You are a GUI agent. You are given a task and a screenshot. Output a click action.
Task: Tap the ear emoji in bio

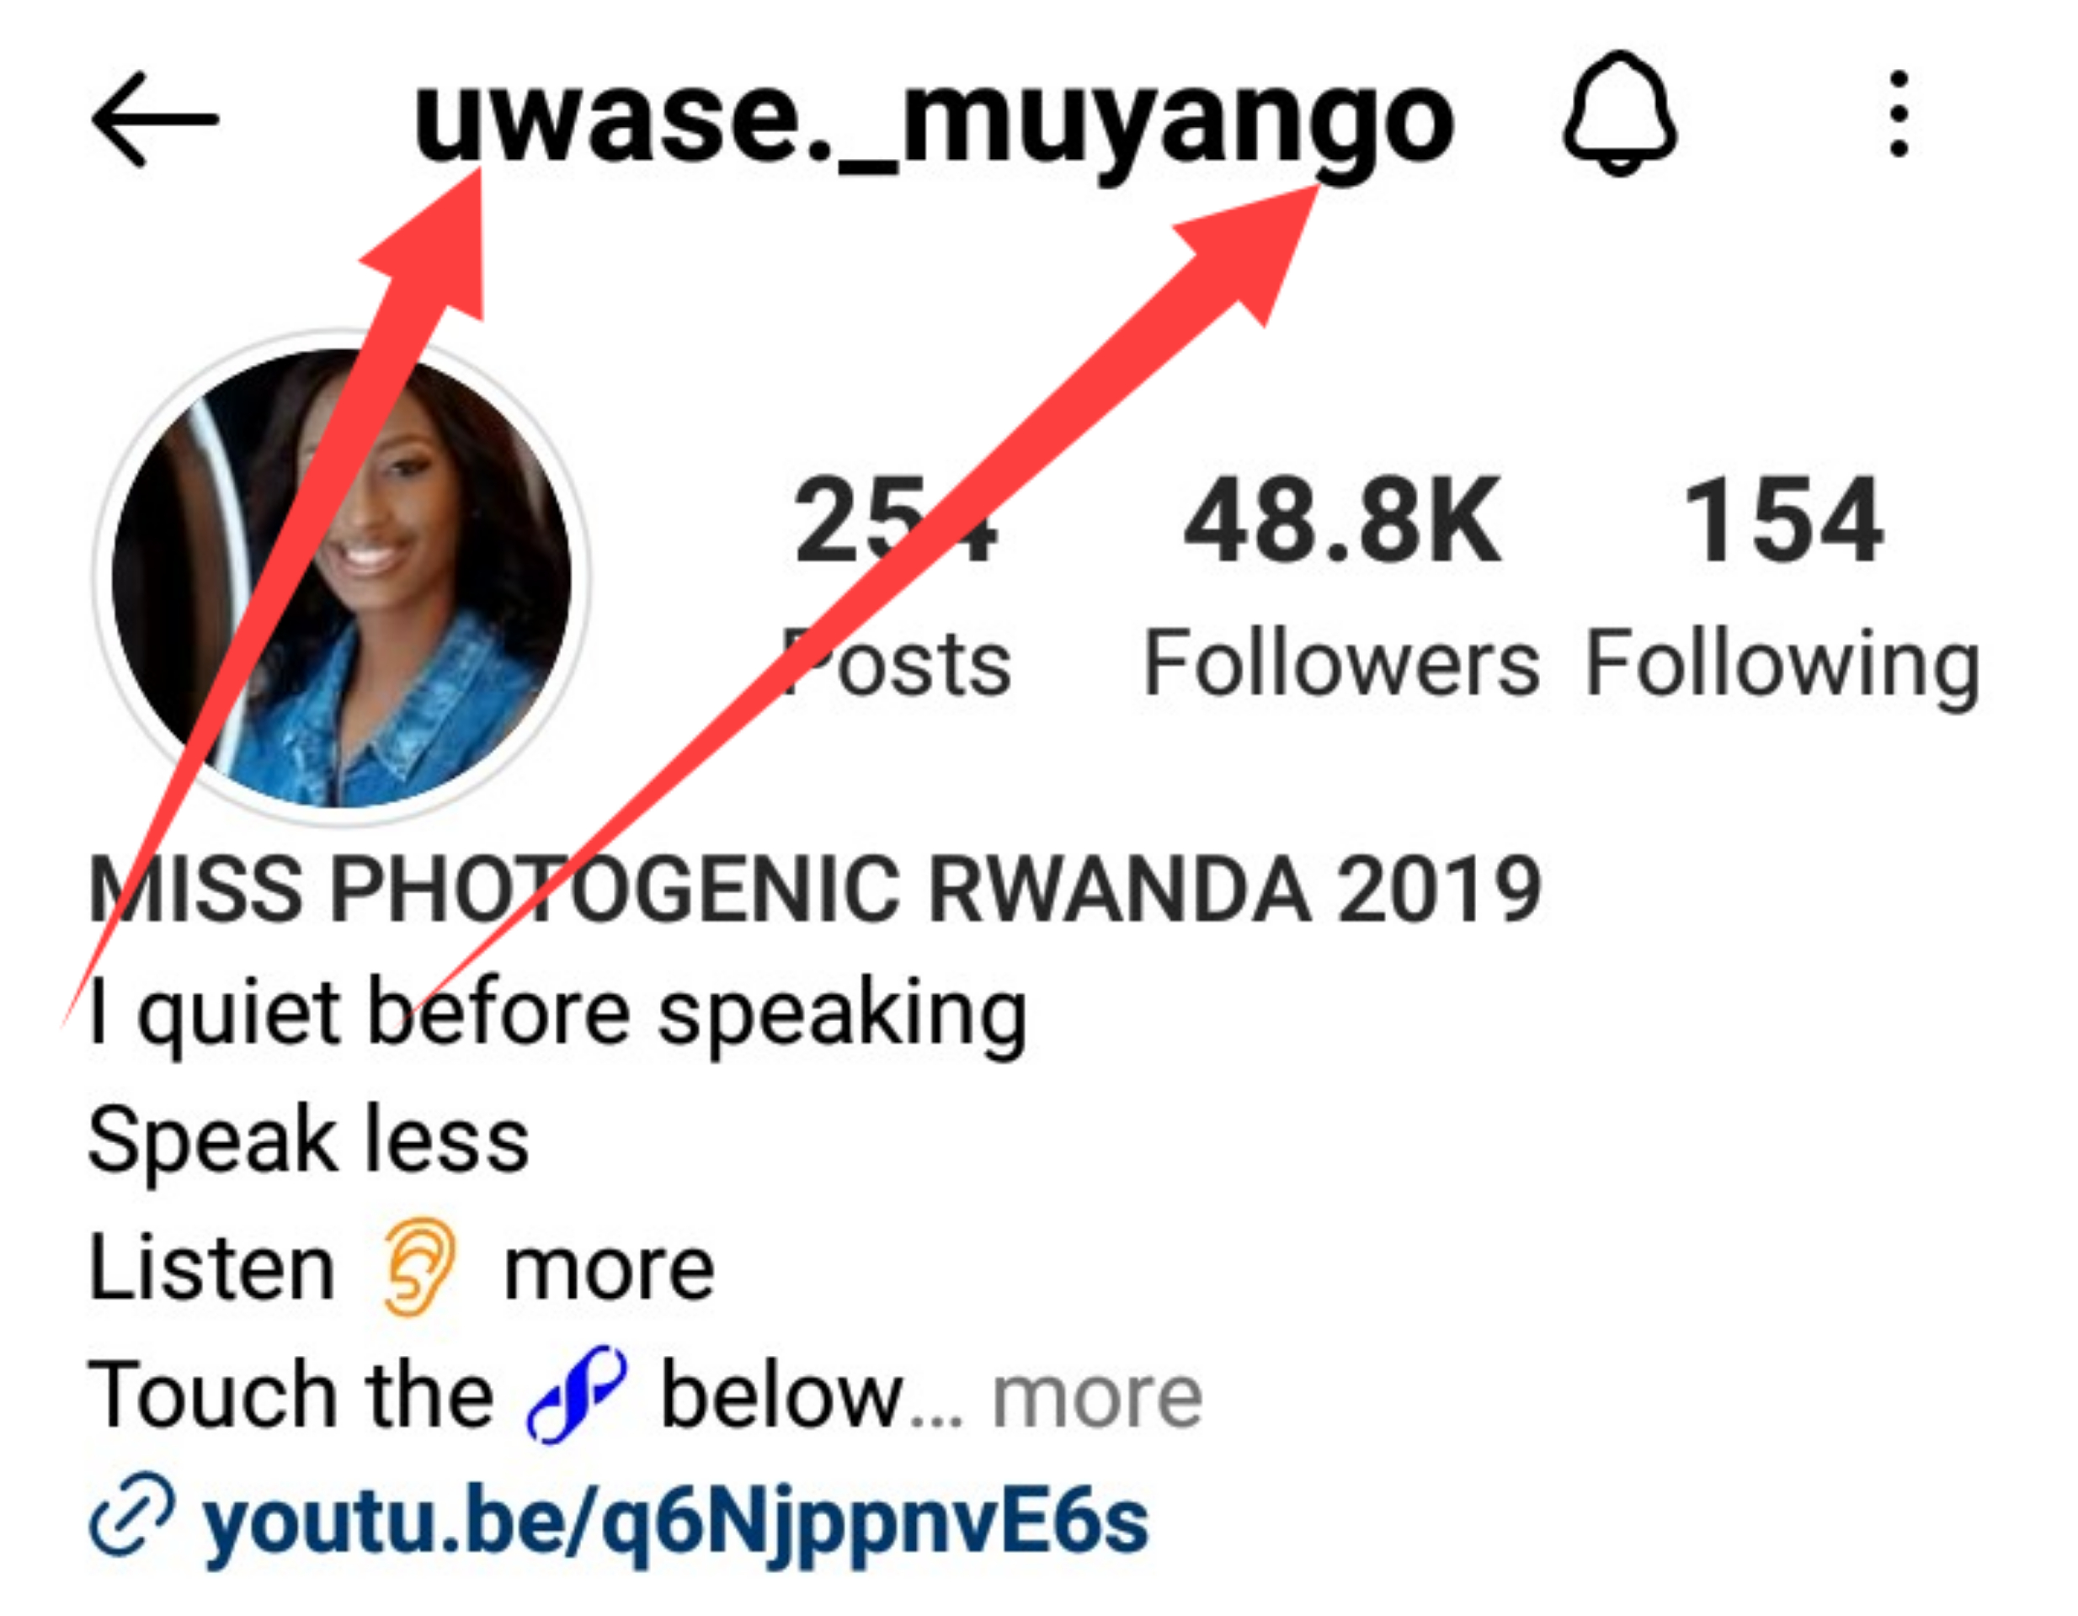[418, 1268]
